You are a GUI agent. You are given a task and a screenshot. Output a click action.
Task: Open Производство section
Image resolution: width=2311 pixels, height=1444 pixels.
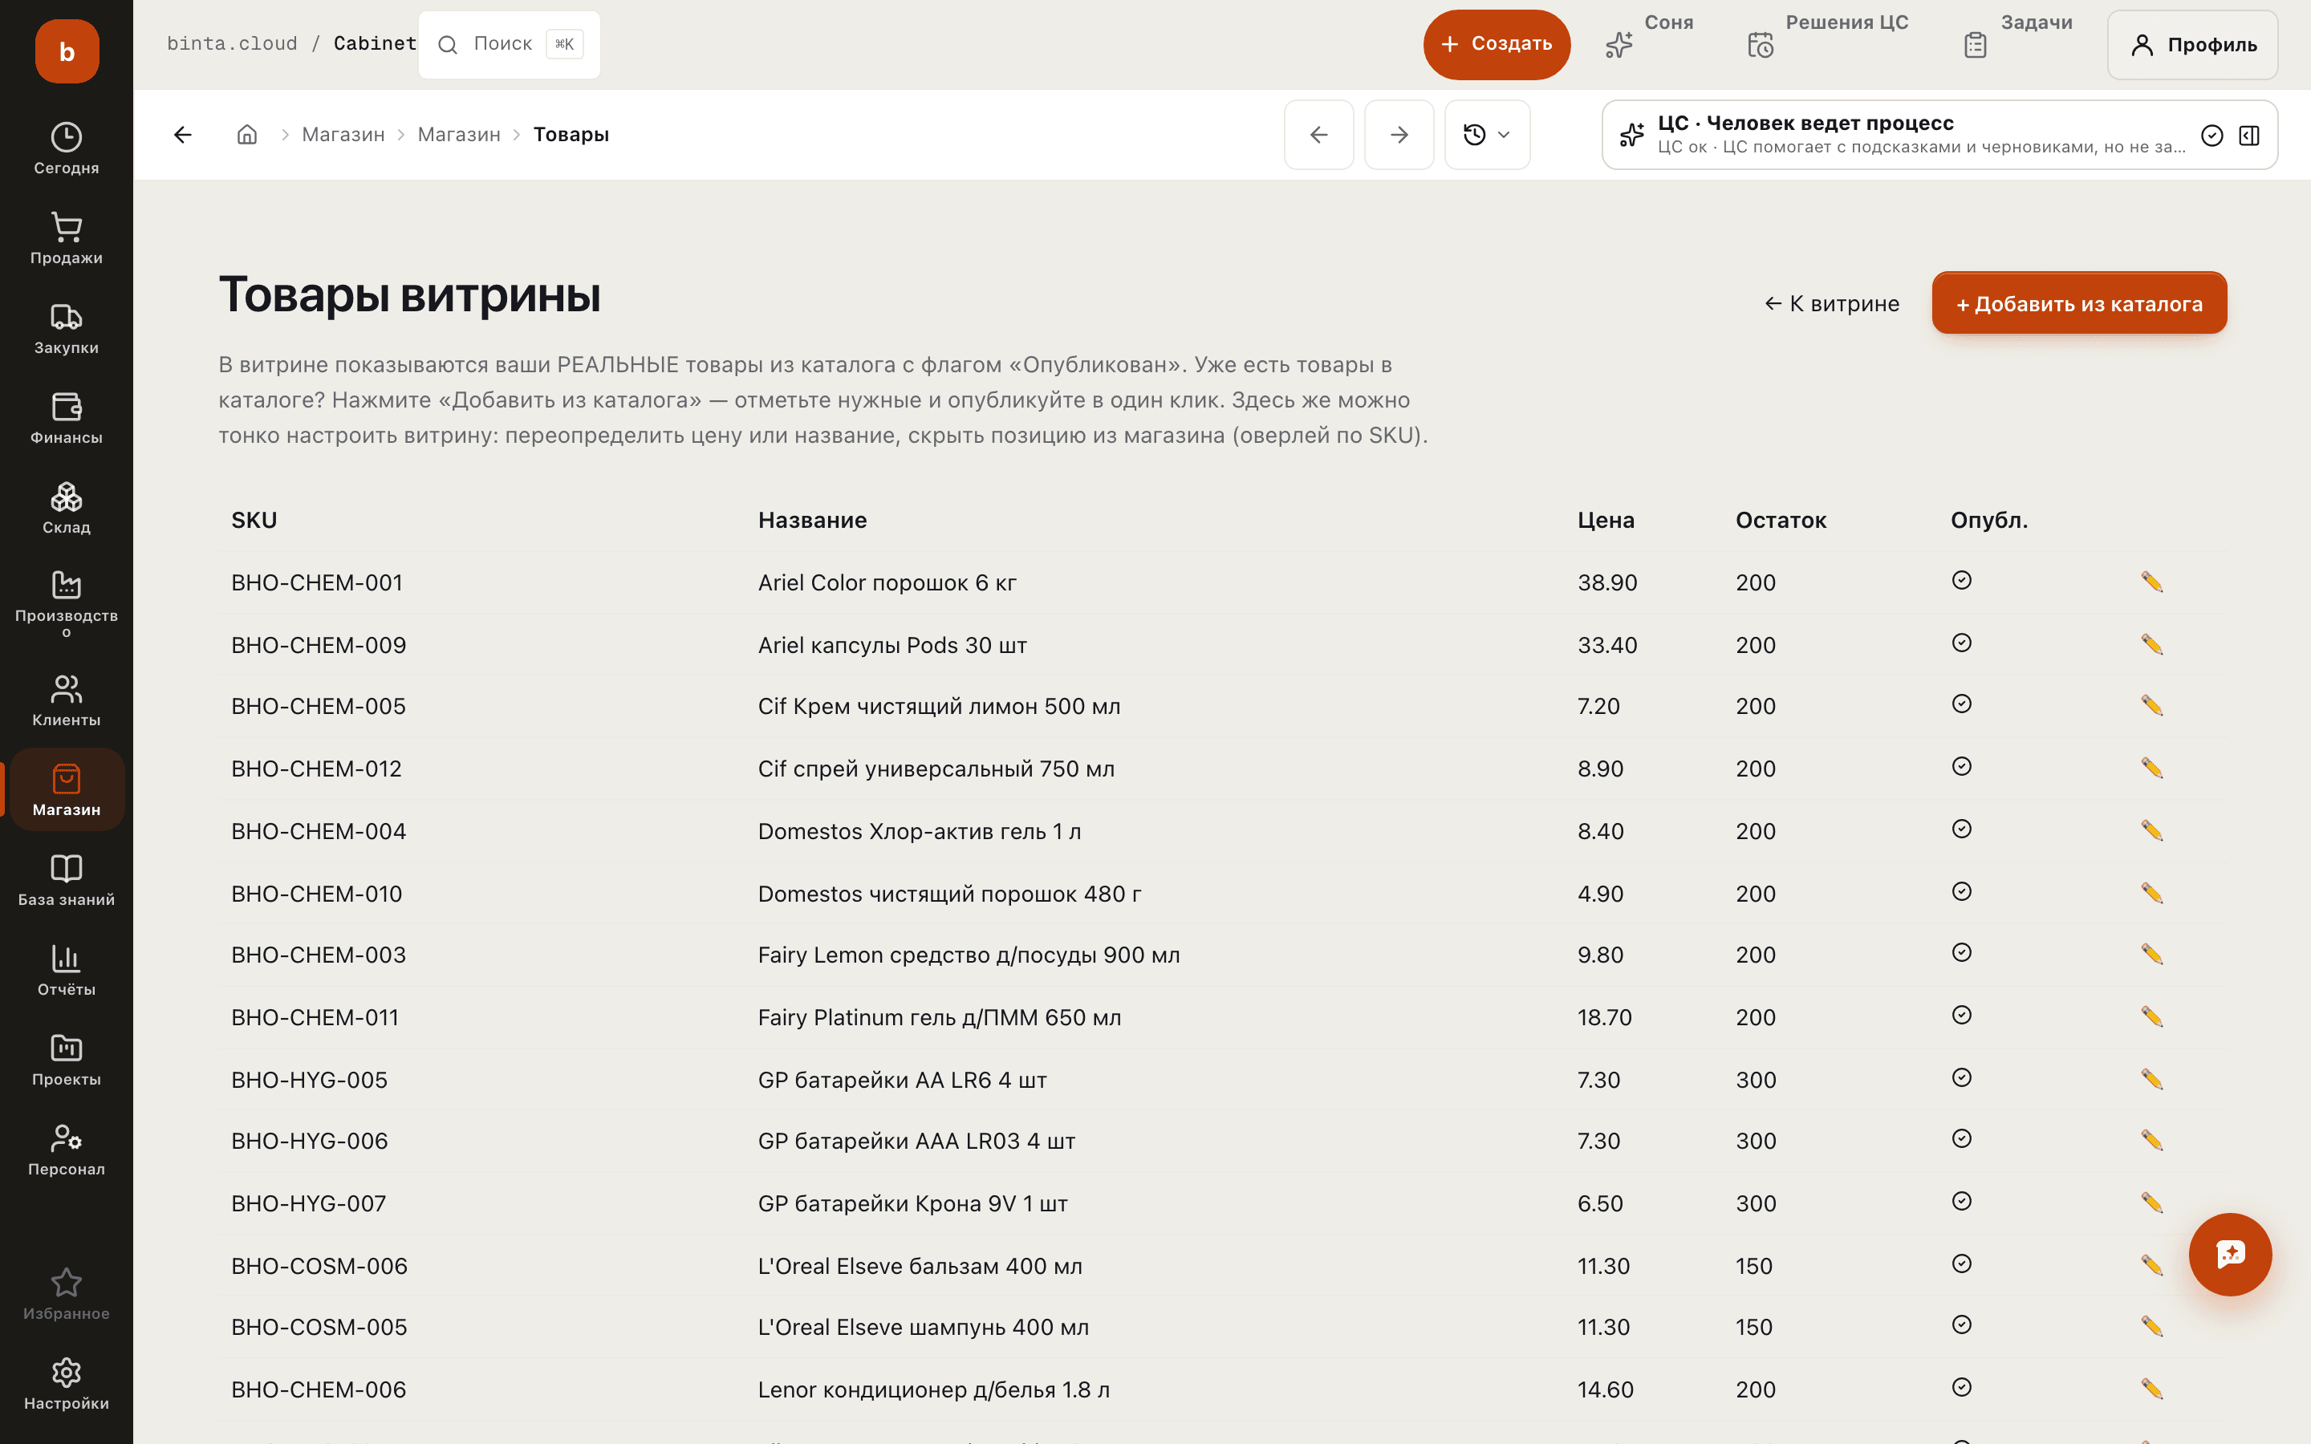[x=66, y=603]
